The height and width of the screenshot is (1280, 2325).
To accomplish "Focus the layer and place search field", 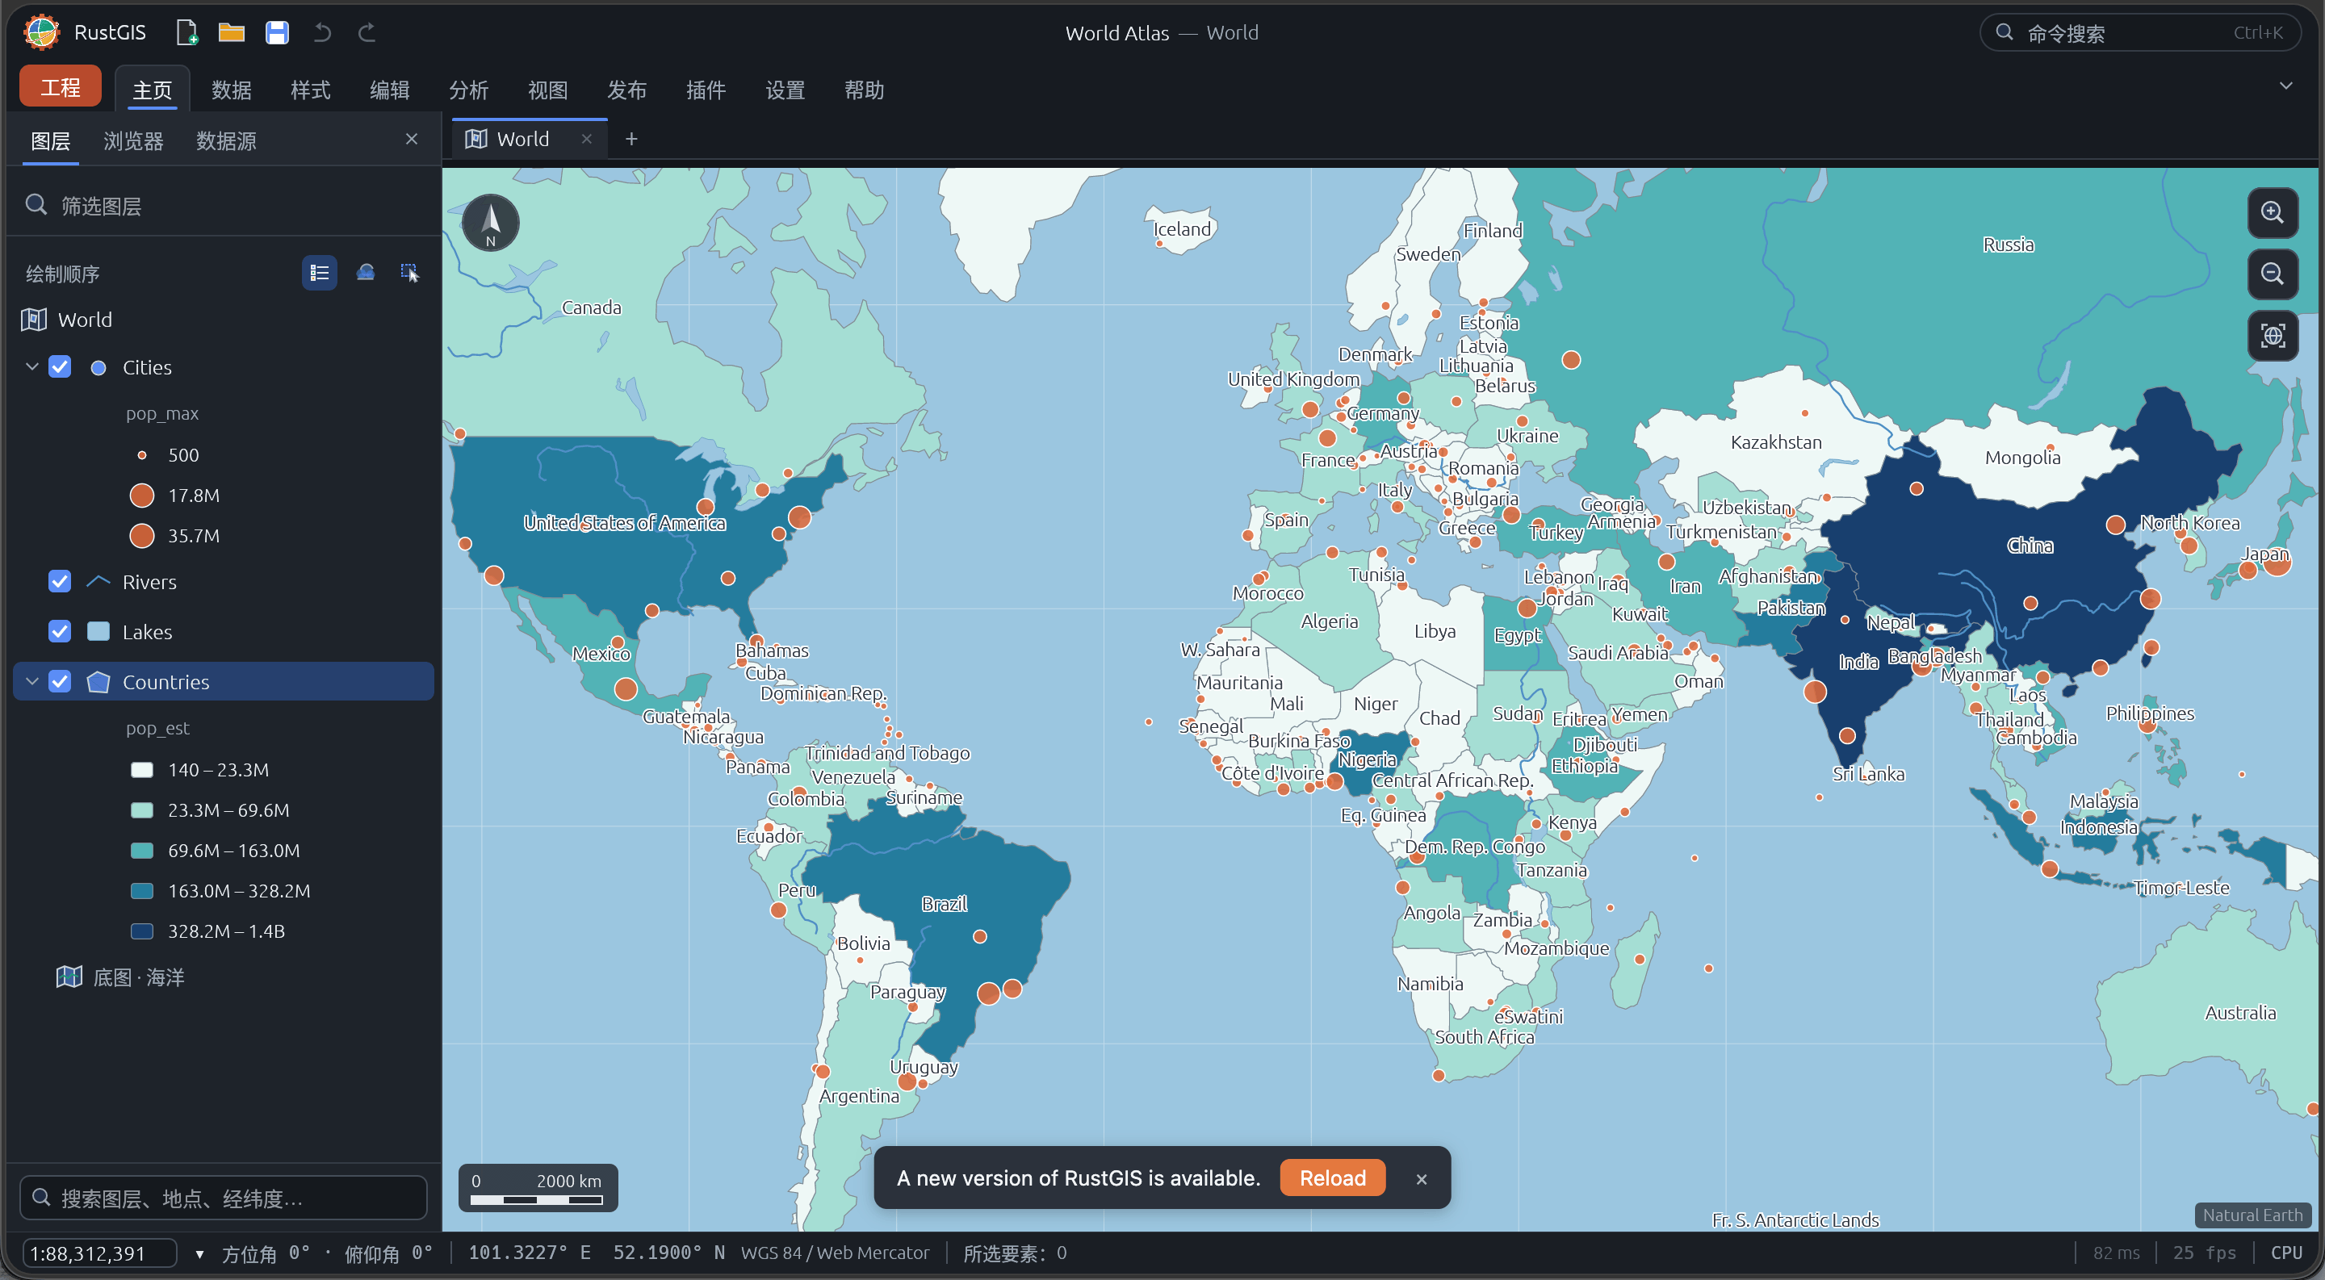I will tap(223, 1198).
